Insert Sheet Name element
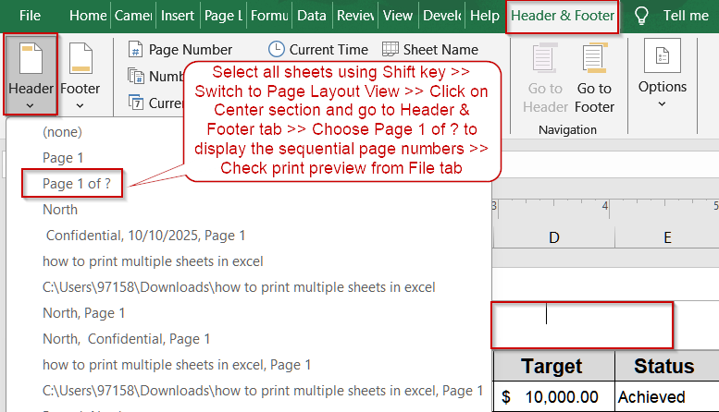Viewport: 719px width, 412px height. tap(430, 50)
